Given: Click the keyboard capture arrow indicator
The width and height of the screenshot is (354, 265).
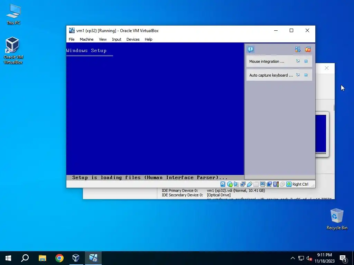Looking at the screenshot, I should [289, 184].
